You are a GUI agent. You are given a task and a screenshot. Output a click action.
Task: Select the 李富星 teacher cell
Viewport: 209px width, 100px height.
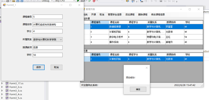175,27
